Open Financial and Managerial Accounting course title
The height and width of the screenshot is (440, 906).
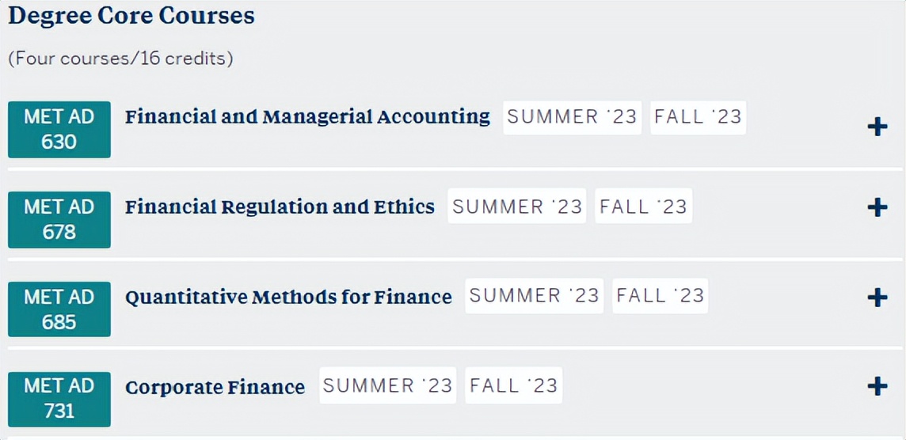point(307,117)
